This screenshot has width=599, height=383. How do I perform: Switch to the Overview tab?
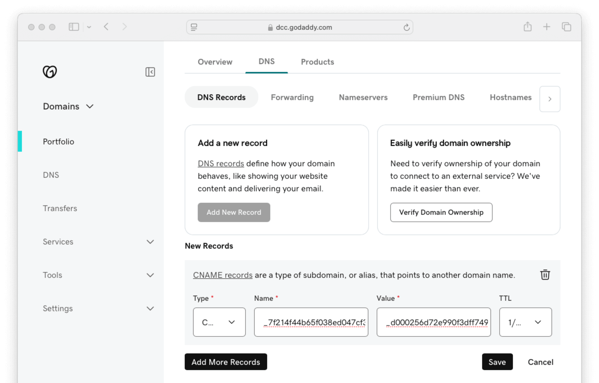[215, 62]
